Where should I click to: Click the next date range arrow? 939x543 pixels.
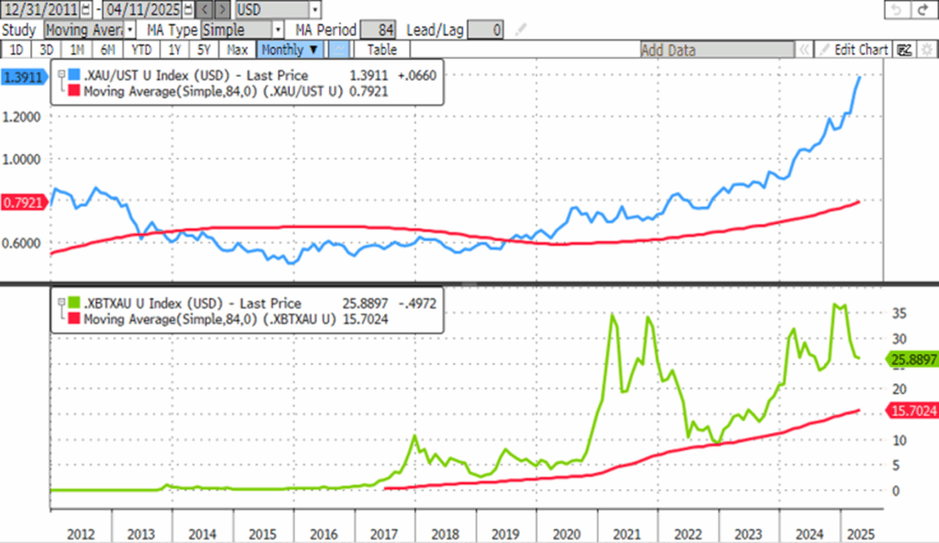tap(222, 10)
